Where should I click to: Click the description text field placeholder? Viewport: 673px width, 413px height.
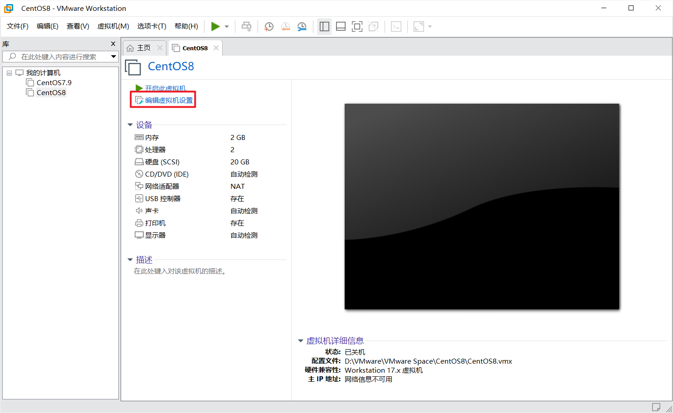click(x=181, y=271)
